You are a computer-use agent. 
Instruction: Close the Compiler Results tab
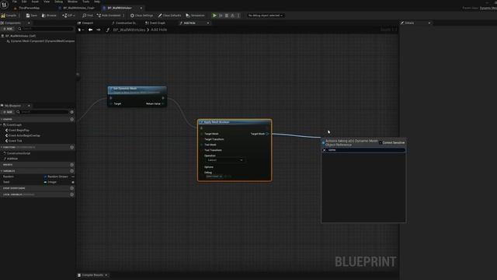tap(106, 275)
